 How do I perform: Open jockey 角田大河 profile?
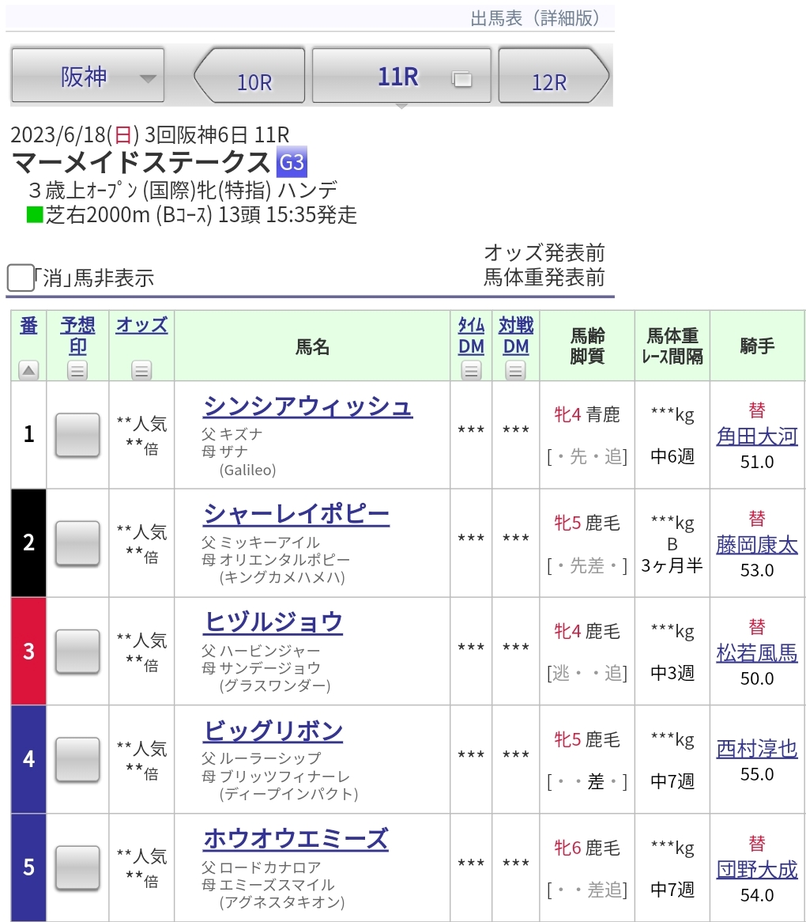click(x=757, y=436)
